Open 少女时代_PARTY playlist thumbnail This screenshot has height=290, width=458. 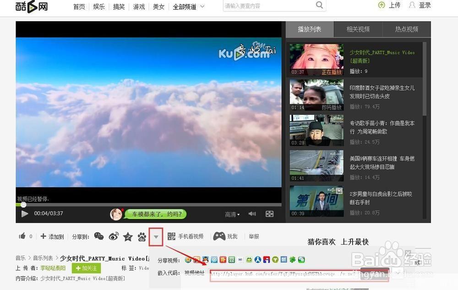click(x=316, y=60)
